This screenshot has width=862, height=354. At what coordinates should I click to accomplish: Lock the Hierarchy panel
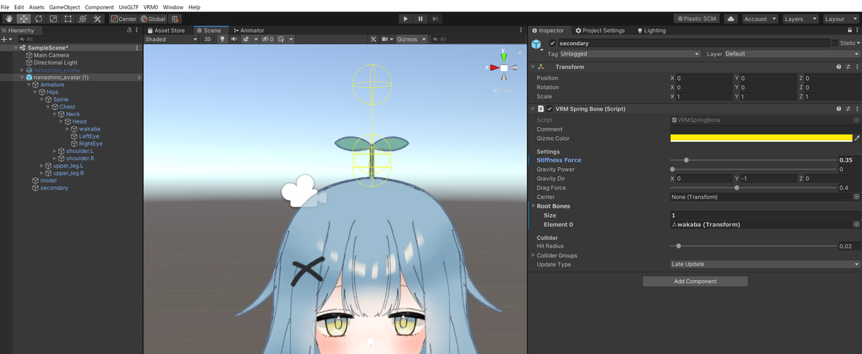[129, 31]
